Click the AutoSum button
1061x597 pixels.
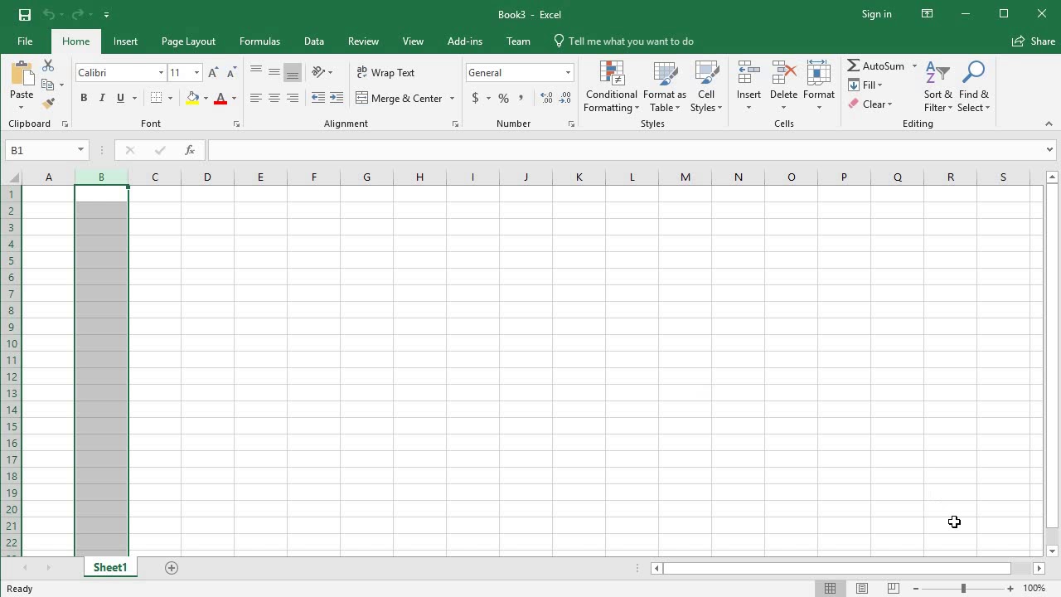coord(876,66)
